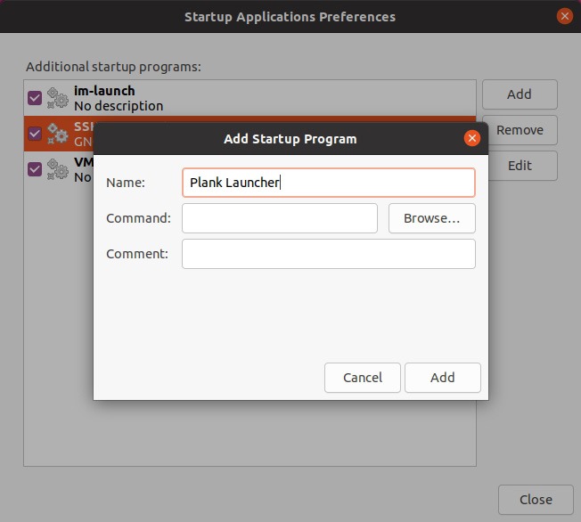Toggle the checkbox in the highlighted SSH row
Screen dimensions: 581x522
click(35, 134)
